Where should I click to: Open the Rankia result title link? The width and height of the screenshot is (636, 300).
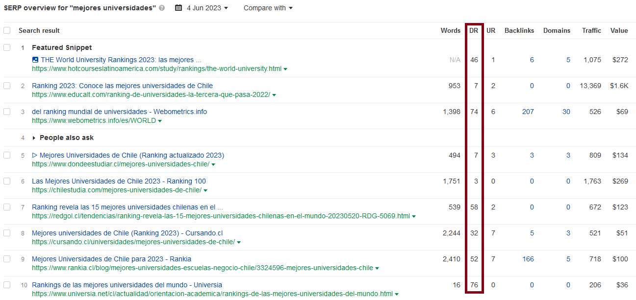pyautogui.click(x=111, y=259)
